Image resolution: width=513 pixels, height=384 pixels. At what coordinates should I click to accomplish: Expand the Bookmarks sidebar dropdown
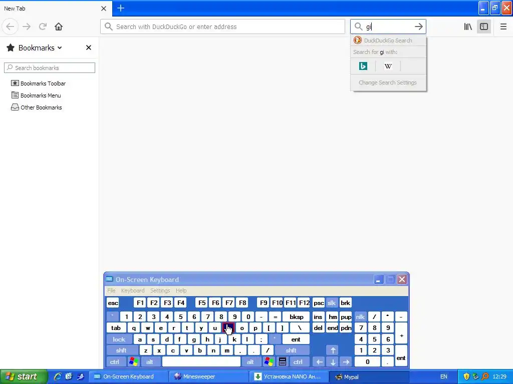click(x=60, y=47)
